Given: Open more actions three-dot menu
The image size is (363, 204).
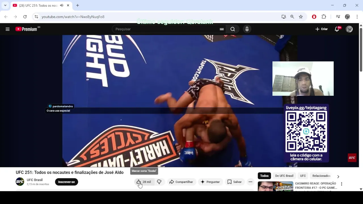Looking at the screenshot, I should pyautogui.click(x=250, y=182).
